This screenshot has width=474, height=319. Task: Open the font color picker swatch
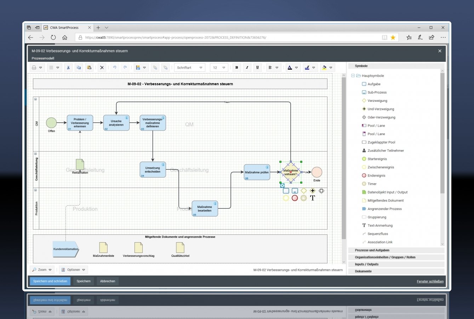coord(291,67)
